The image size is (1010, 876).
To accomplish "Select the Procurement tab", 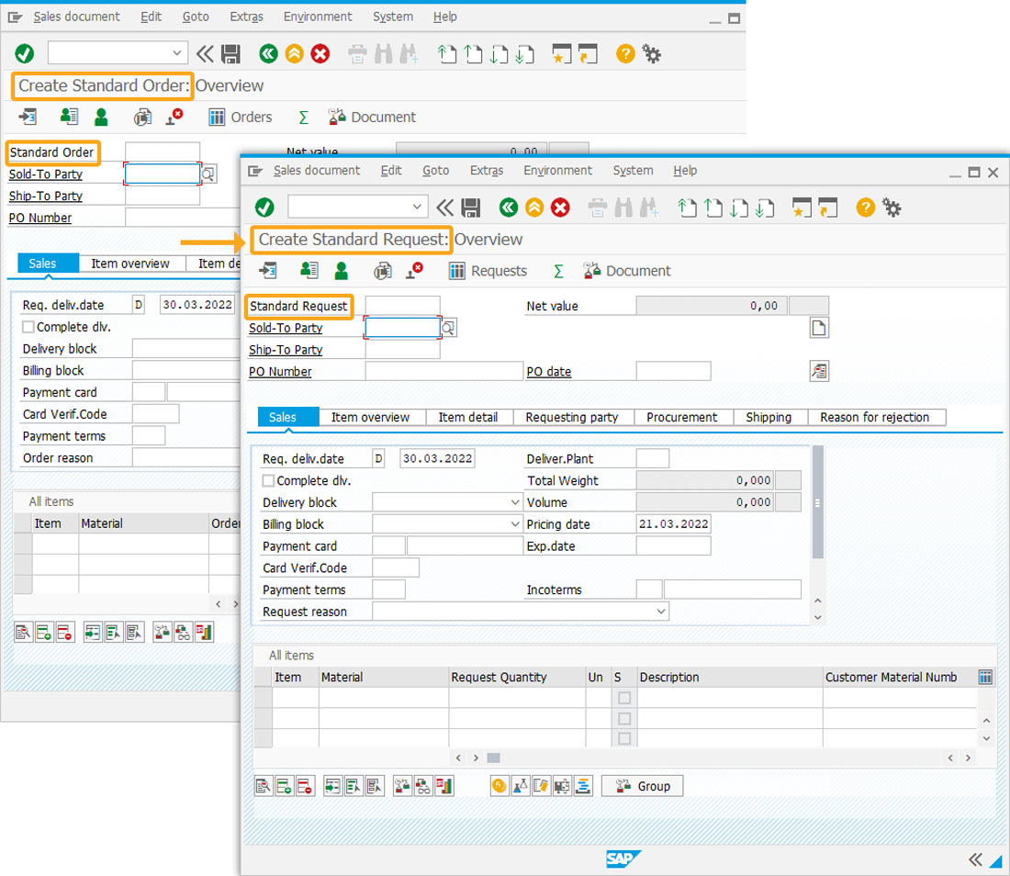I will [681, 418].
